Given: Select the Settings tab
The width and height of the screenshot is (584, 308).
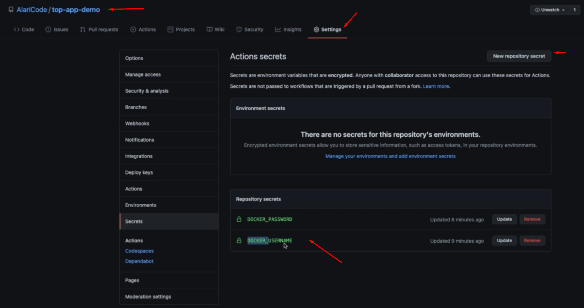Looking at the screenshot, I should (328, 29).
